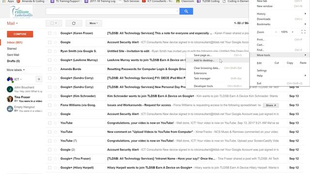Click the ICT account avatar icon

pyautogui.click(x=10, y=79)
